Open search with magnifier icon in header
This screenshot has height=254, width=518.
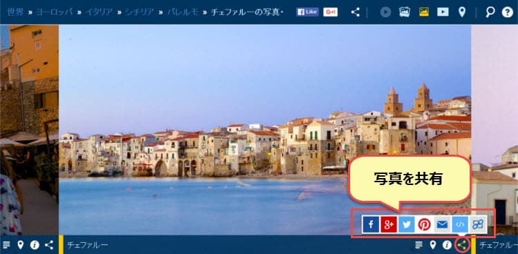(490, 12)
